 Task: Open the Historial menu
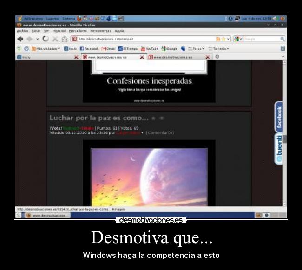point(59,31)
